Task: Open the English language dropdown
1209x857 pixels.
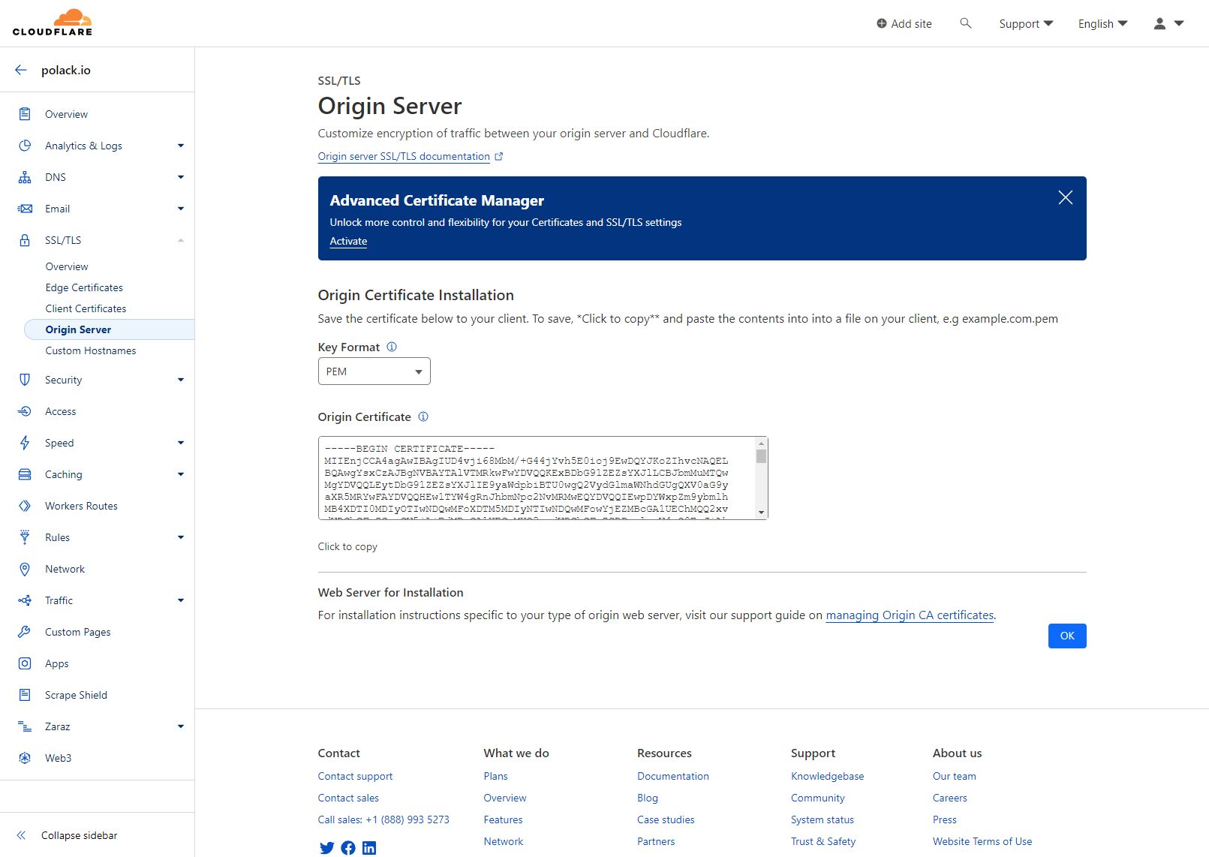Action: [1102, 23]
